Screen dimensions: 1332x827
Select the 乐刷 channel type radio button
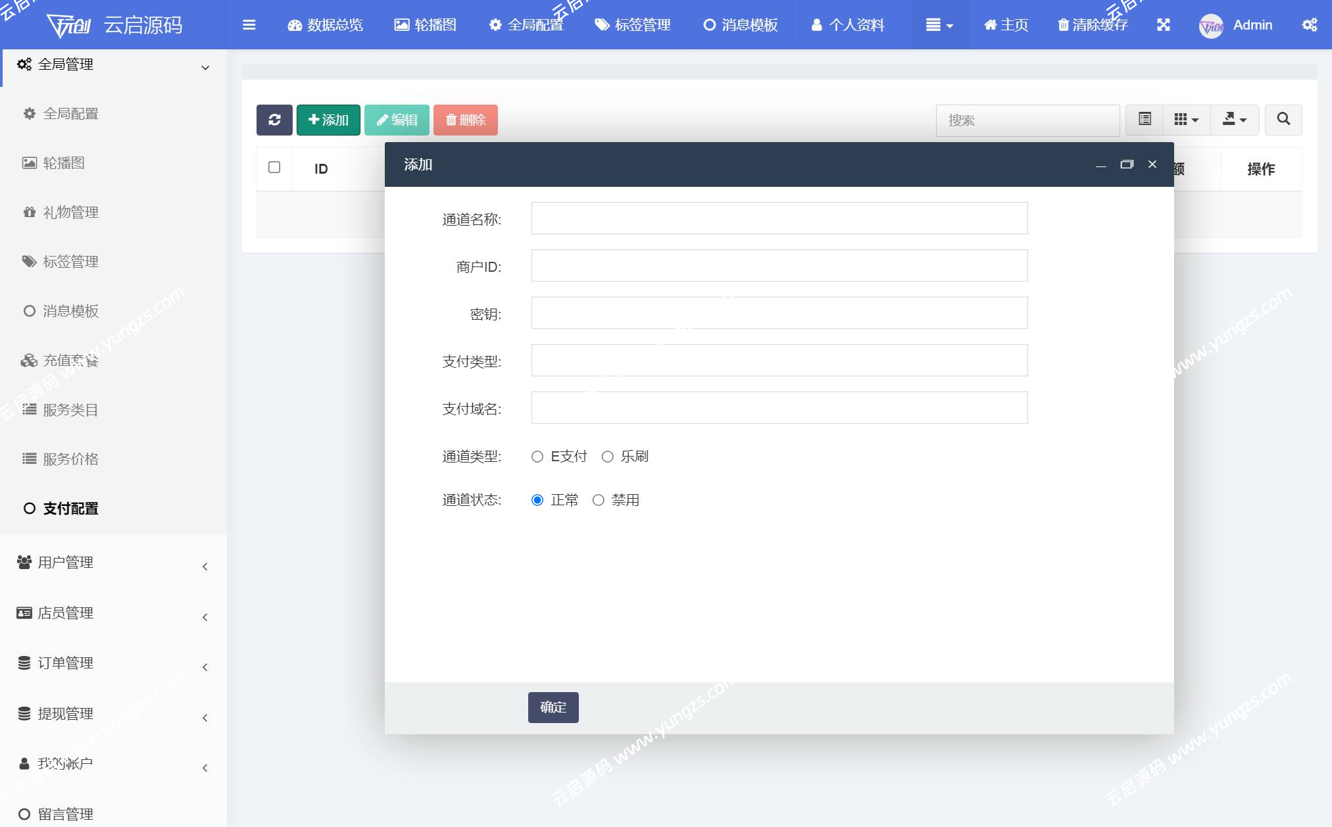(607, 456)
